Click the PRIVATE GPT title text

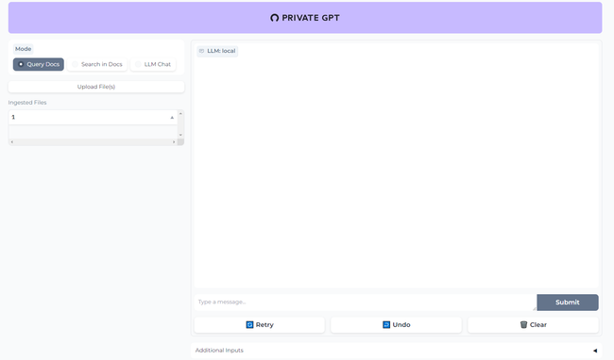click(311, 18)
